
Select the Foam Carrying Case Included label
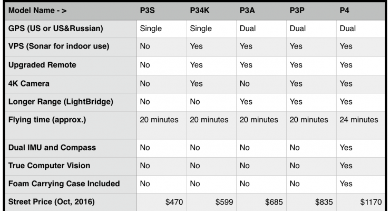point(64,184)
